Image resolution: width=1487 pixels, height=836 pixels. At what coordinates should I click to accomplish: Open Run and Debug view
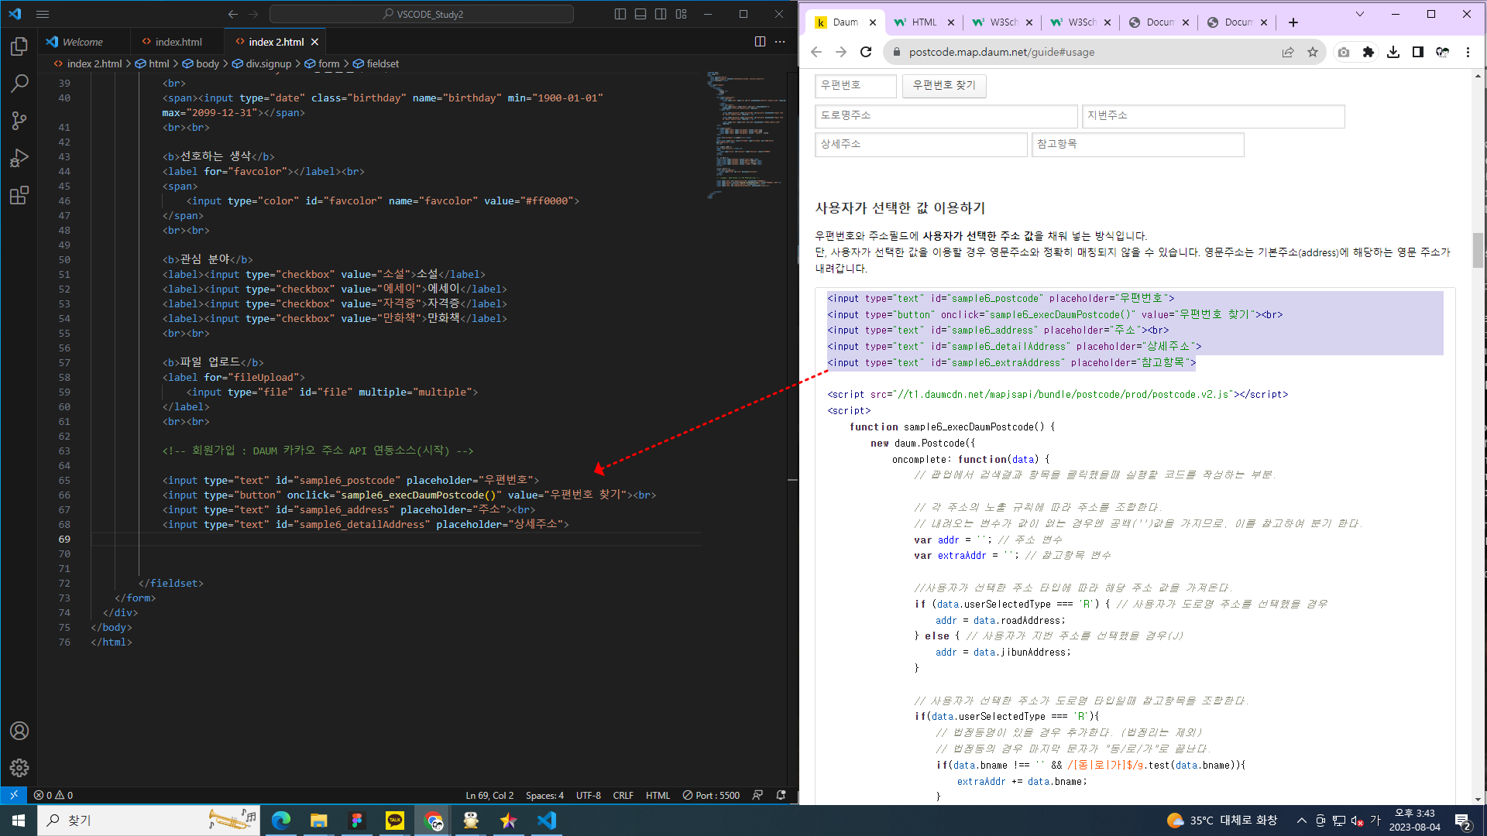point(19,158)
